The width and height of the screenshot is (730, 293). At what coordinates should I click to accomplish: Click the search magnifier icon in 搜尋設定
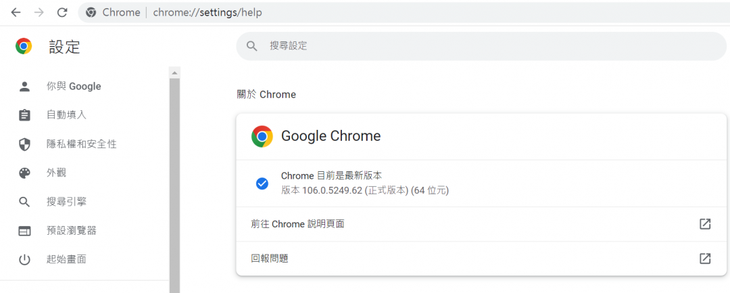(x=252, y=46)
